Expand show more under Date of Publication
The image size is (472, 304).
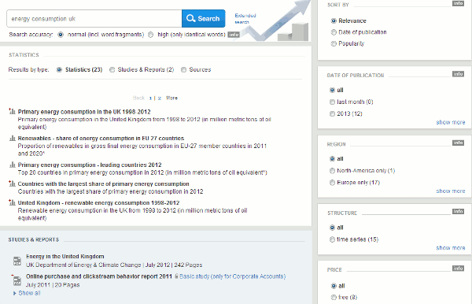451,122
